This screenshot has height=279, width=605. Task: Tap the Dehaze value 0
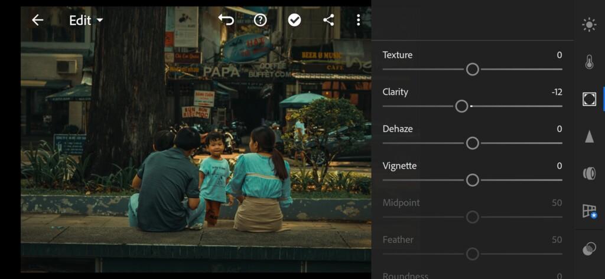point(559,129)
